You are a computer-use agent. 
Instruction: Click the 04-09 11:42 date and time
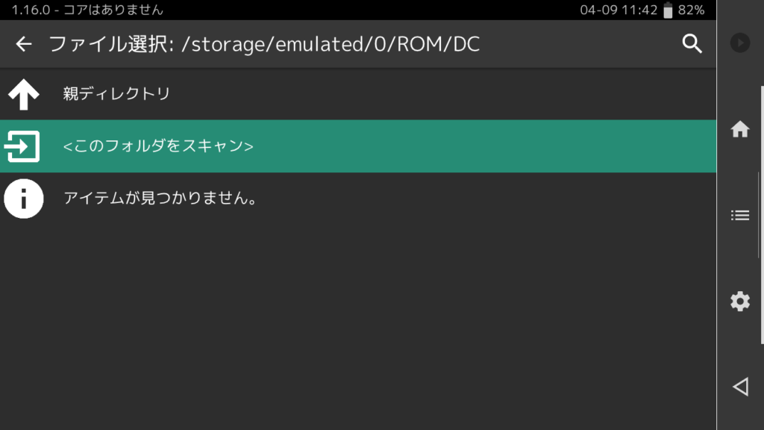click(619, 10)
